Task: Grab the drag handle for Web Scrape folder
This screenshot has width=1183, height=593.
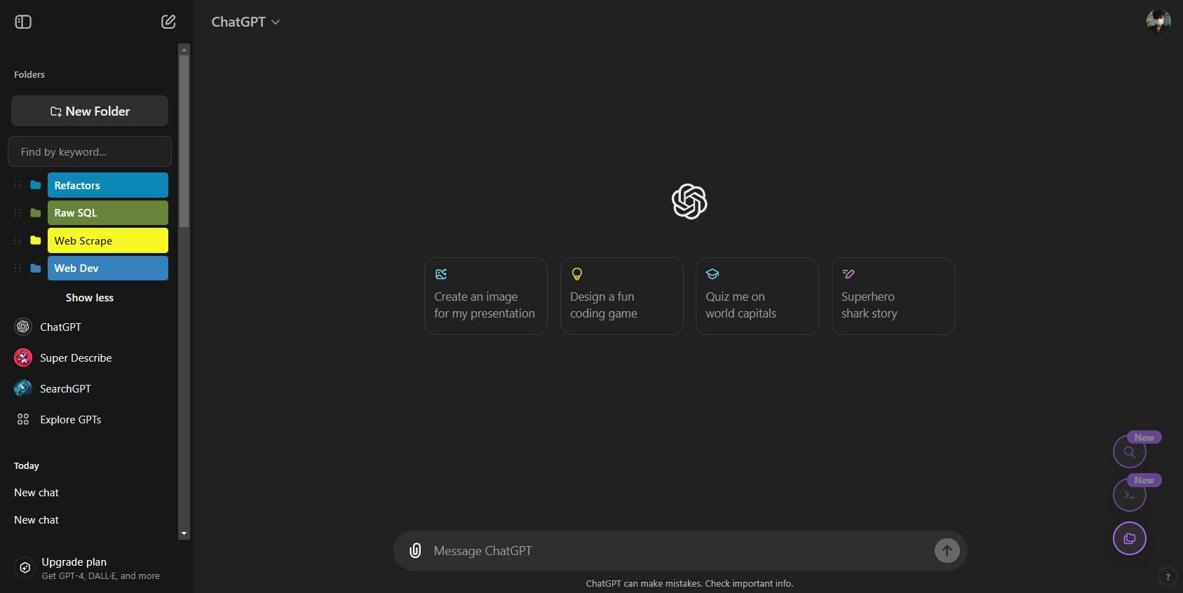Action: coord(18,240)
